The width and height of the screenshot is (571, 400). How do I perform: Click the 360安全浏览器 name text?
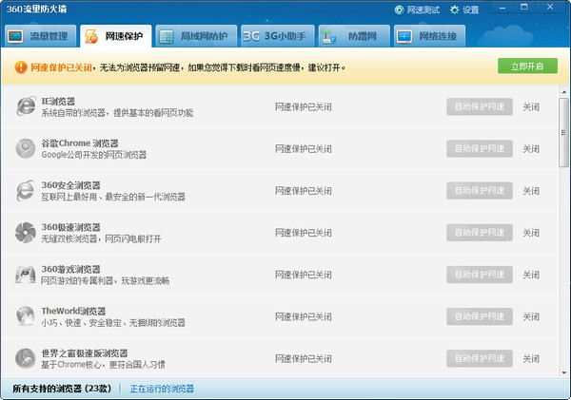click(70, 185)
